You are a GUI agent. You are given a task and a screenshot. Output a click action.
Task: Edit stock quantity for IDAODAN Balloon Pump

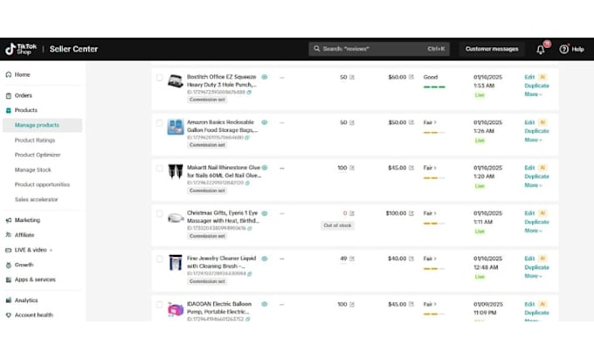pos(352,304)
